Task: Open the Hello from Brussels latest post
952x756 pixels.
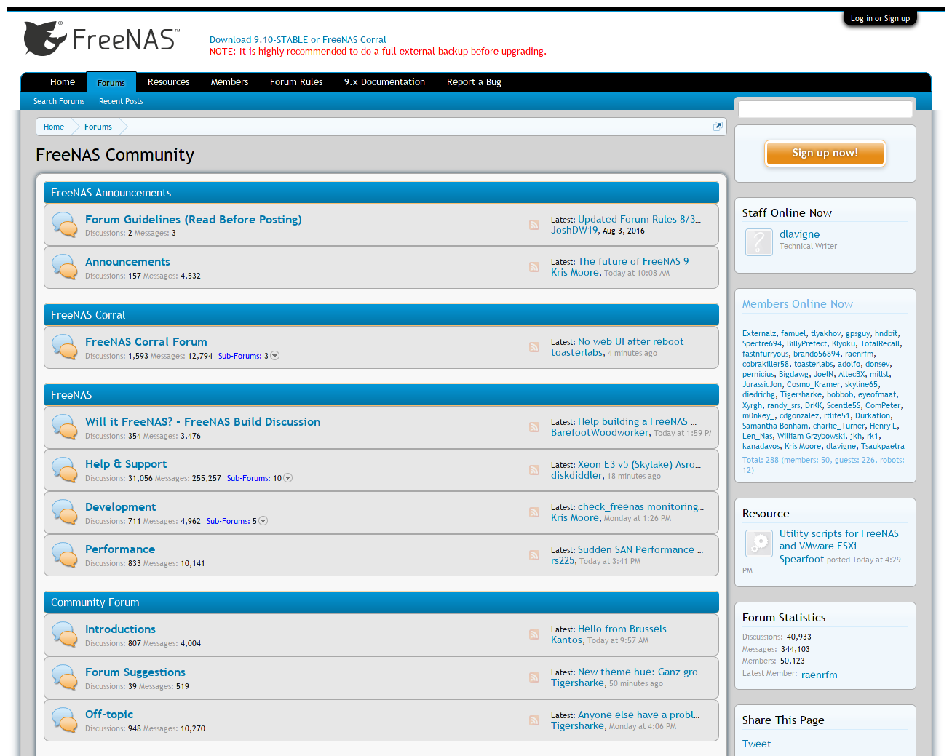Action: (x=622, y=629)
